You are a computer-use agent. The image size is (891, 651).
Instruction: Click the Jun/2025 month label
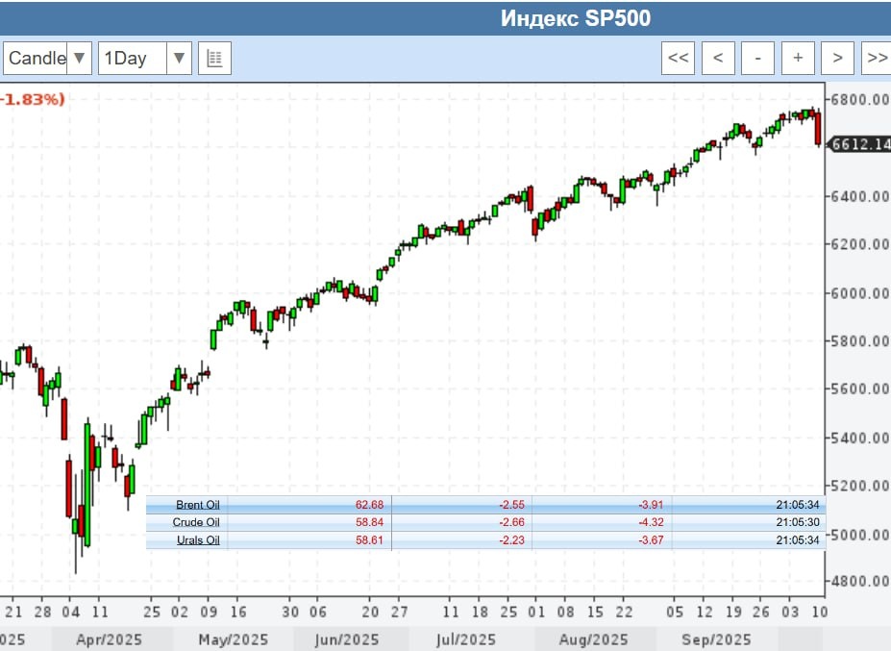pos(347,640)
